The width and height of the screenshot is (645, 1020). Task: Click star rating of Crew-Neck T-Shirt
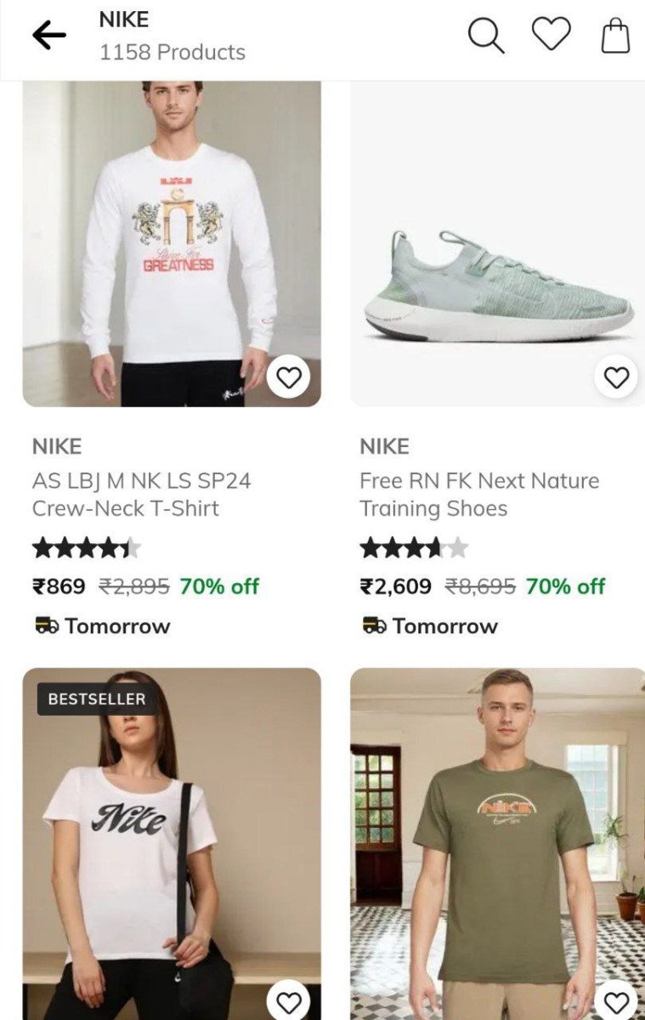(87, 548)
